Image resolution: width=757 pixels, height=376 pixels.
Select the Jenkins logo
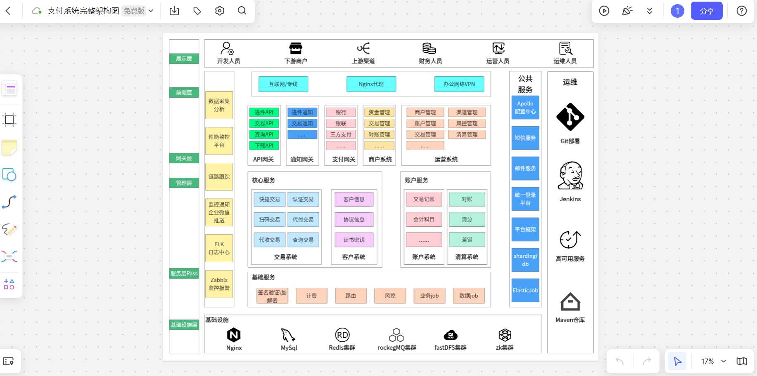[x=570, y=175]
